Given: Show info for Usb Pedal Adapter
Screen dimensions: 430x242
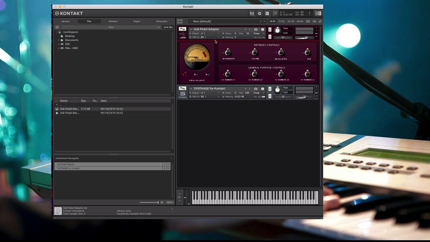Looking at the screenshot, I should (263, 29).
